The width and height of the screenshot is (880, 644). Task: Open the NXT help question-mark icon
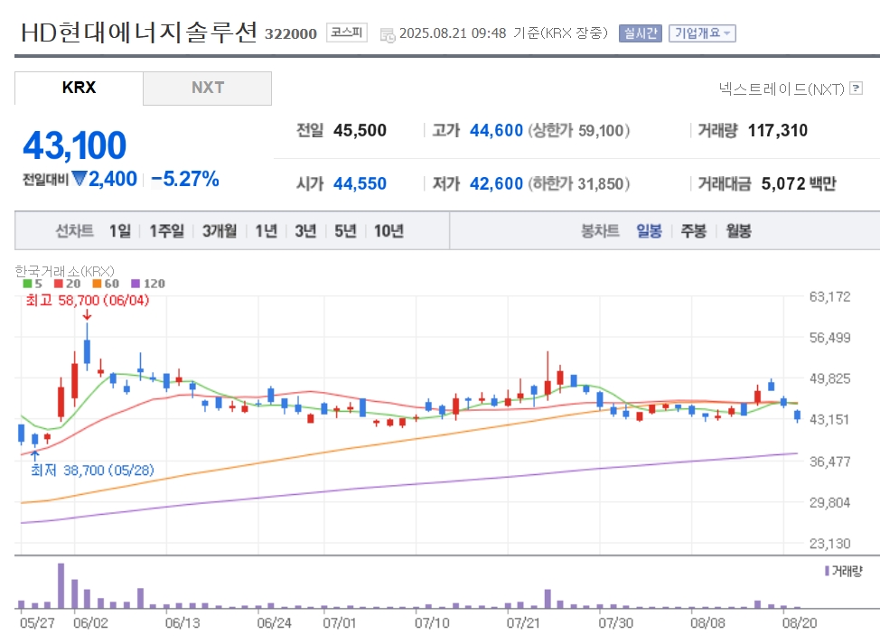point(856,89)
